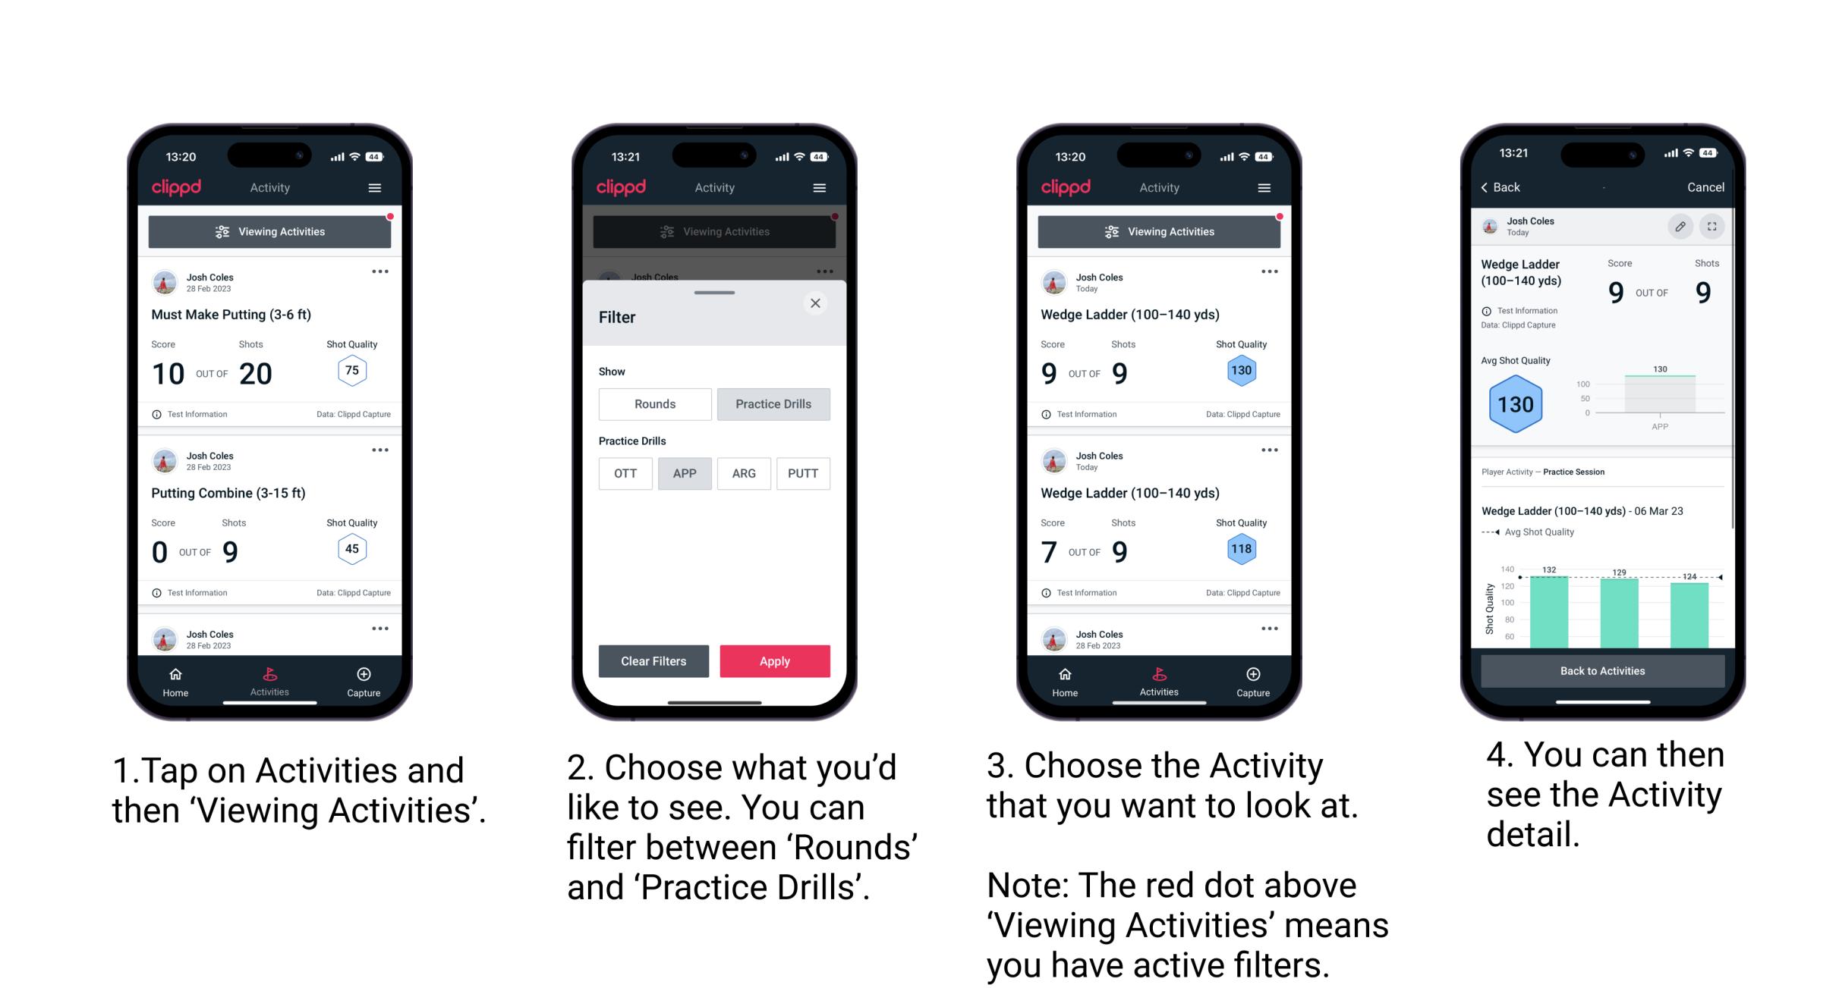Screen dimensions: 1839x988
Task: Tap the red Apply button in filter
Action: pos(775,660)
